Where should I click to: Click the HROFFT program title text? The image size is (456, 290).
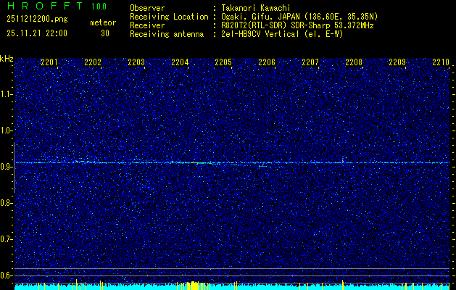(x=45, y=6)
